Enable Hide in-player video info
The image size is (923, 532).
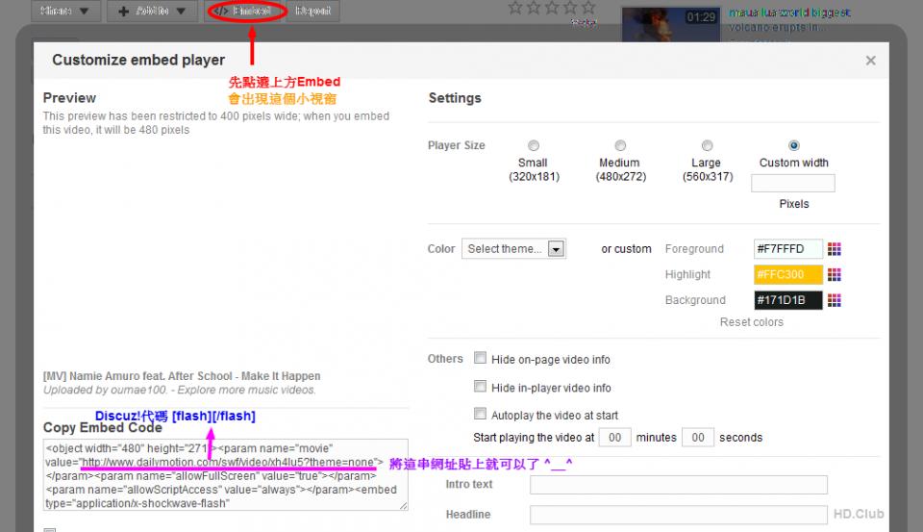(481, 386)
